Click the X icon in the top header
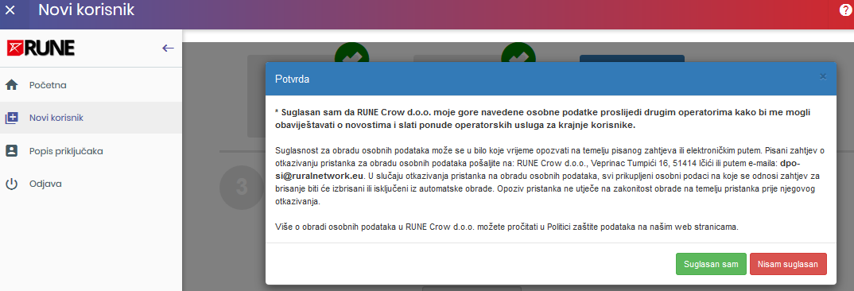The image size is (854, 291). (10, 10)
